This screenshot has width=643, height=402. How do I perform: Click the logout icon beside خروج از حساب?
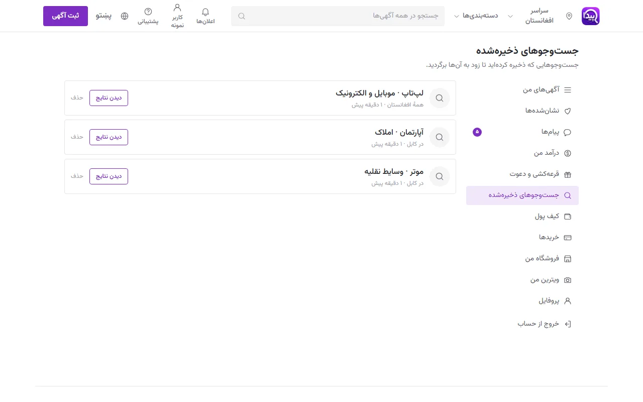click(x=568, y=324)
